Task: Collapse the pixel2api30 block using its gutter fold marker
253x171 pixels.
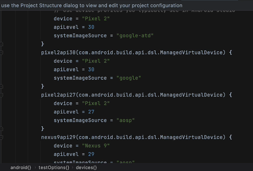Action: [1, 53]
